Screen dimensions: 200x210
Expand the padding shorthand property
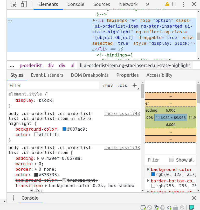(x=38, y=158)
